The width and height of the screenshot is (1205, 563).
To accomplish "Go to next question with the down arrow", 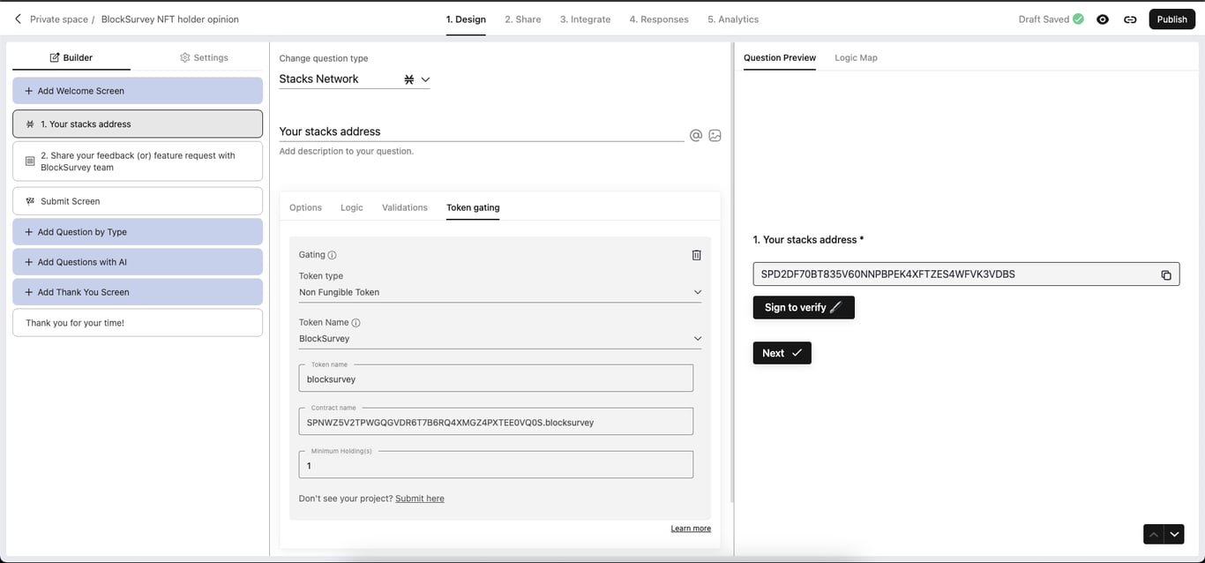I will coord(1173,534).
